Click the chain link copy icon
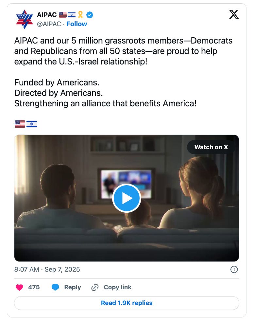The image size is (253, 324). coord(95,287)
